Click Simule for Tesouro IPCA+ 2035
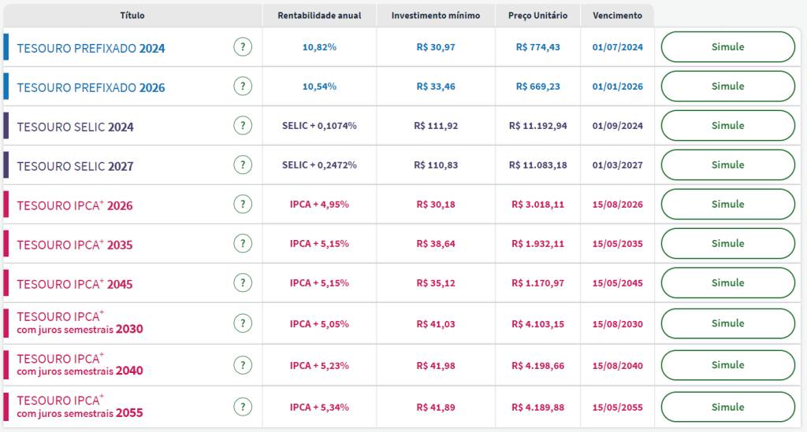 [727, 244]
